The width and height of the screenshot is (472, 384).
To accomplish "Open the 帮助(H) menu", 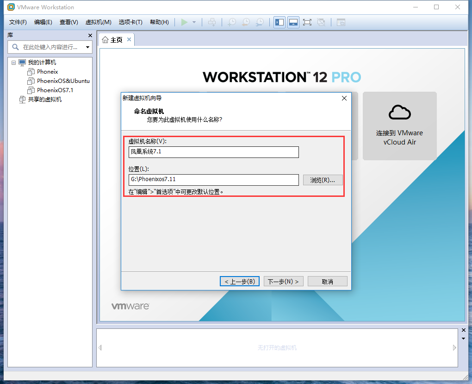I will pos(159,22).
